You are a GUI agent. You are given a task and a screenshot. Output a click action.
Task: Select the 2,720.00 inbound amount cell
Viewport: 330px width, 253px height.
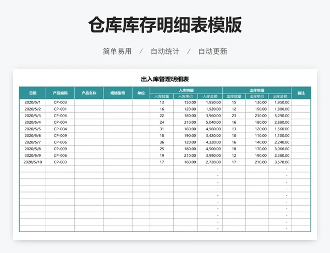click(210, 162)
